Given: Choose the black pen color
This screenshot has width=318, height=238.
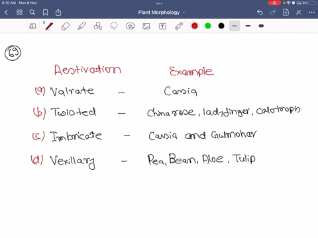Looking at the screenshot, I should pos(221,26).
